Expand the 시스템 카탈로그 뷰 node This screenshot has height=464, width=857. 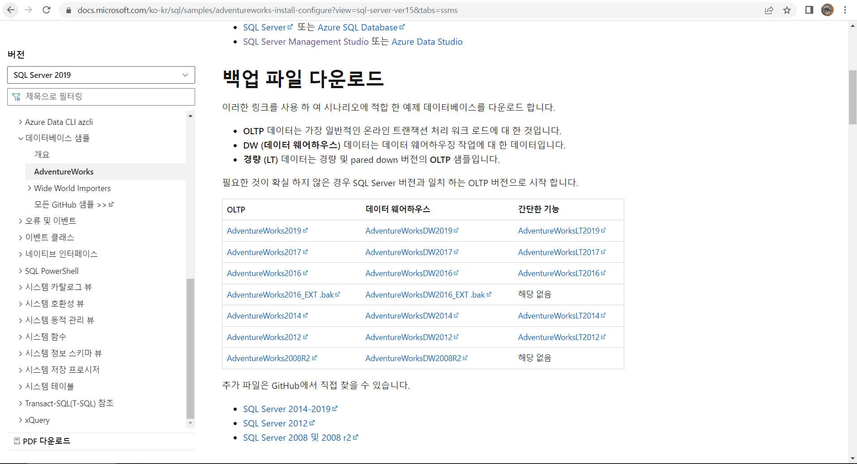(x=21, y=287)
